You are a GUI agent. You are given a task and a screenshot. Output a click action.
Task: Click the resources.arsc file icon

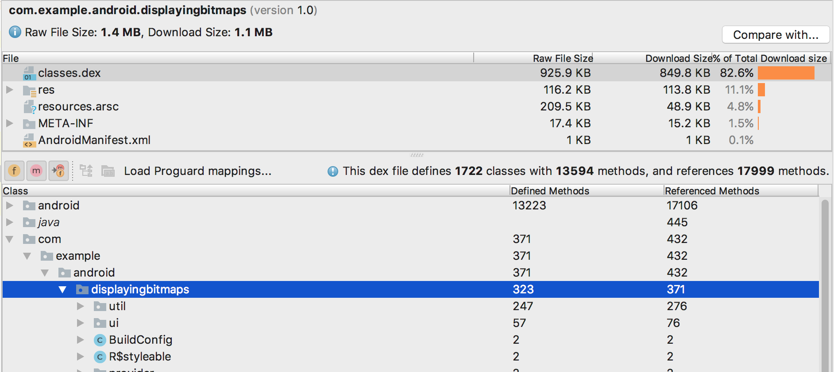[x=29, y=107]
